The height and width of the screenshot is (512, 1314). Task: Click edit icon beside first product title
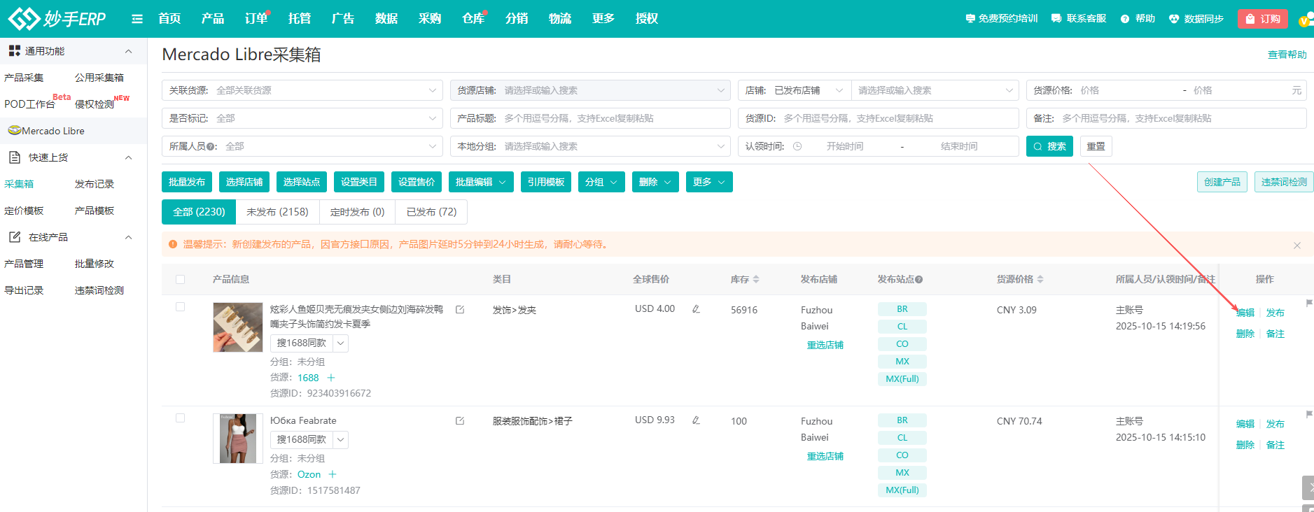click(x=460, y=309)
